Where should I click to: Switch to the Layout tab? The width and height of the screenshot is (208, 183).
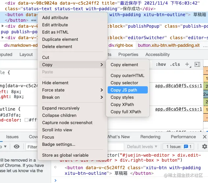coord(26,55)
